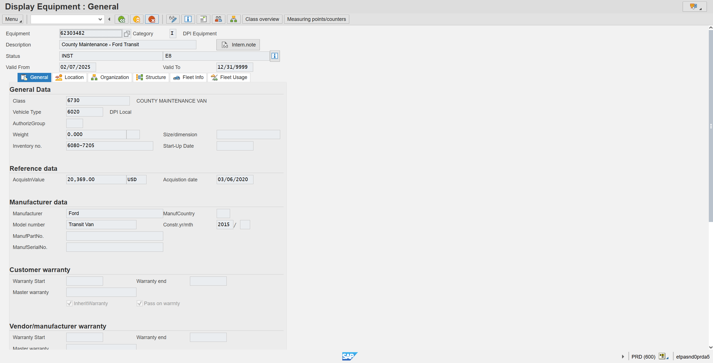
Task: Click the COUNTY MAINTENANCE VAN class text
Action: click(x=172, y=101)
